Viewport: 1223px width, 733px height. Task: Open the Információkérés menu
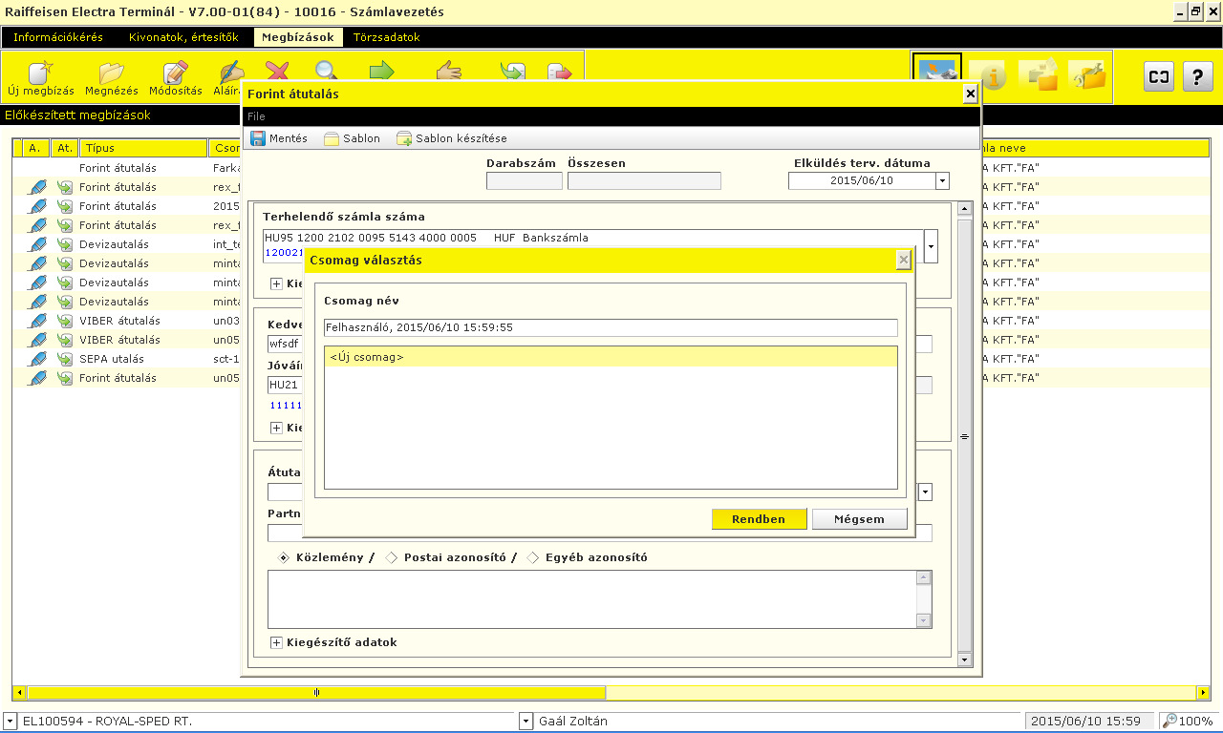[58, 37]
